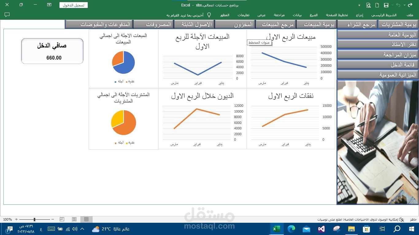Click the تسجيل الدخول sign-in button
Screen dimensions: 419x235
(74, 5)
